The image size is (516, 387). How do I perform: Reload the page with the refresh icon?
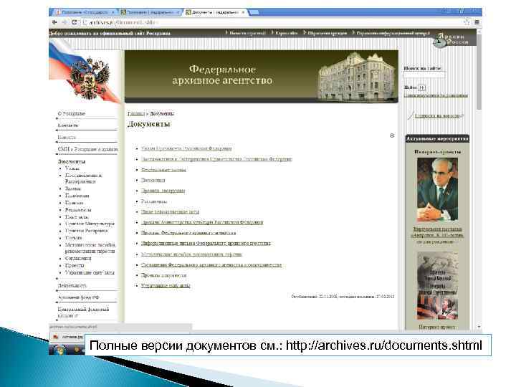[x=75, y=22]
